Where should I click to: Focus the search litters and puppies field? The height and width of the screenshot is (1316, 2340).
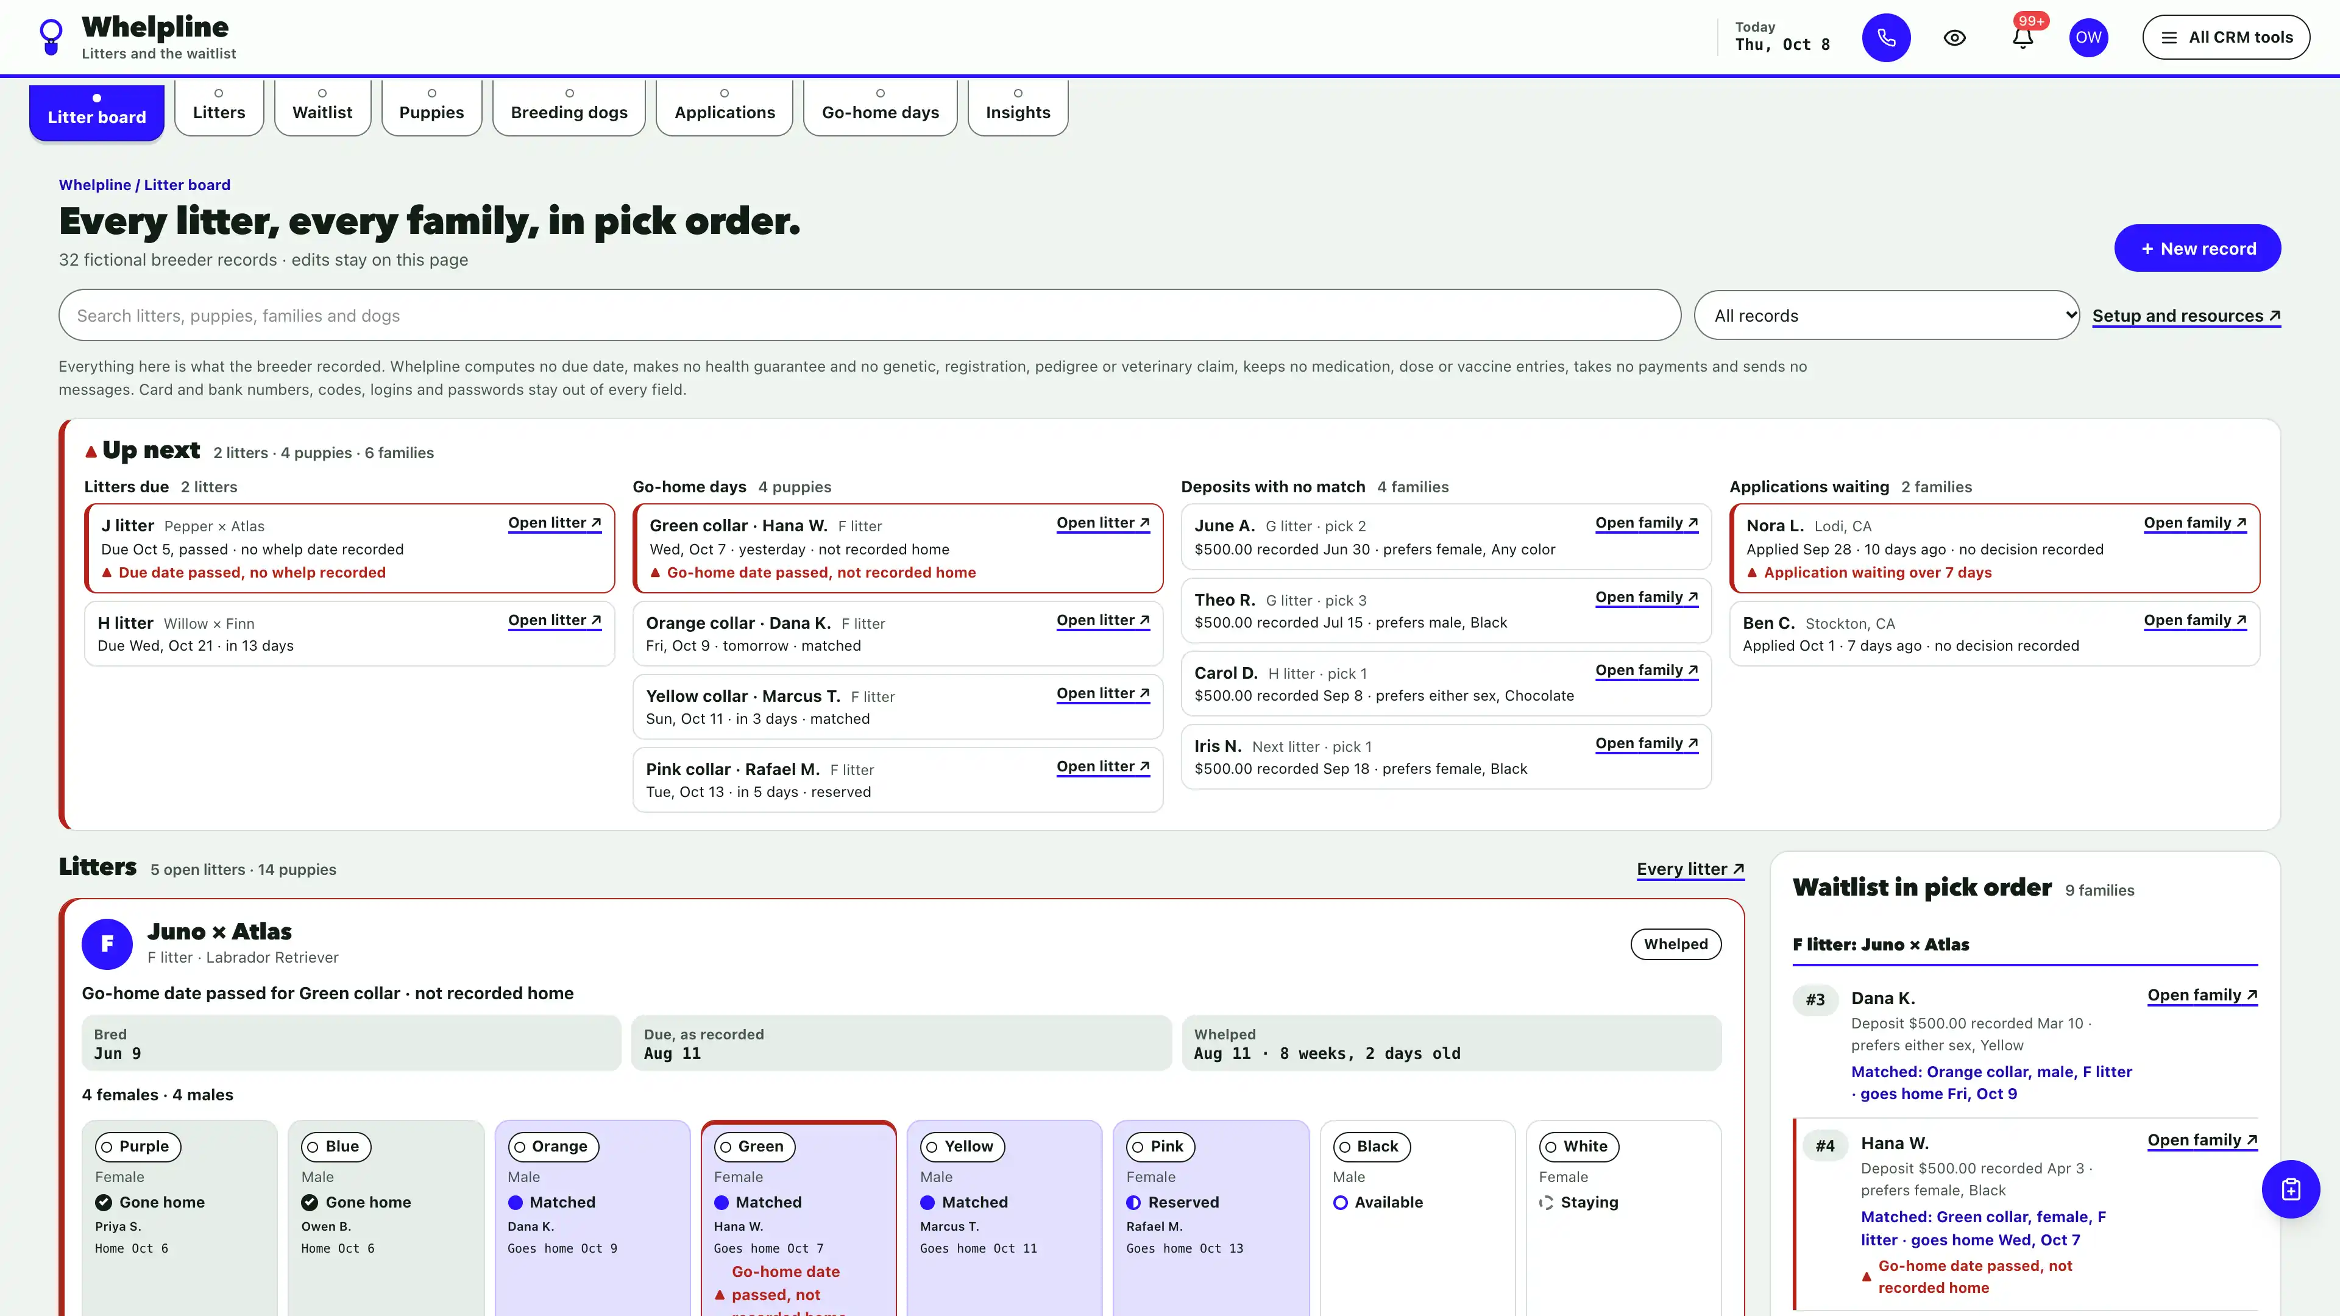(x=870, y=315)
